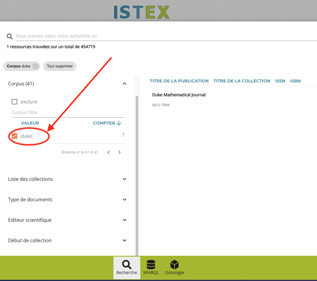
Task: Collapse the Corpus (41) facet
Action: [x=125, y=84]
